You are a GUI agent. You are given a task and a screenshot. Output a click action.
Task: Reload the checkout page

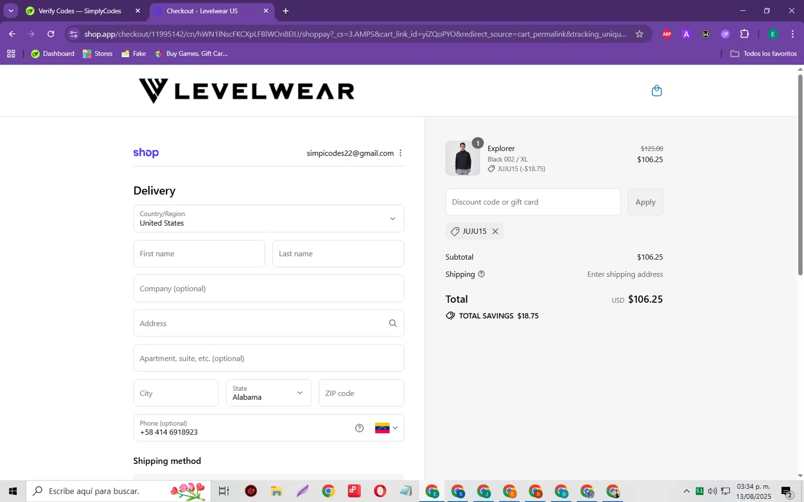coord(50,34)
